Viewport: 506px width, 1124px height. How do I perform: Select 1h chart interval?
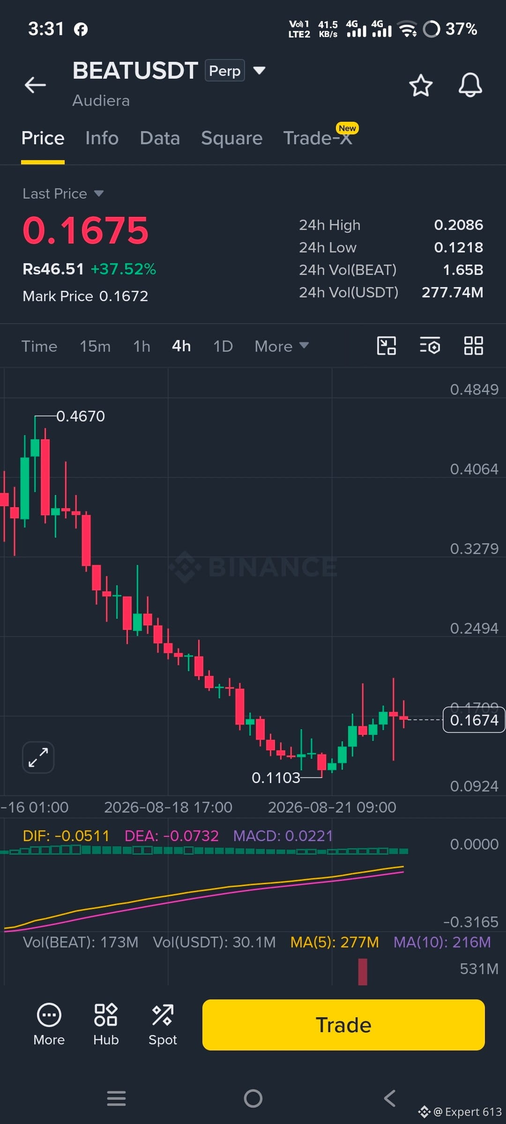coord(141,346)
